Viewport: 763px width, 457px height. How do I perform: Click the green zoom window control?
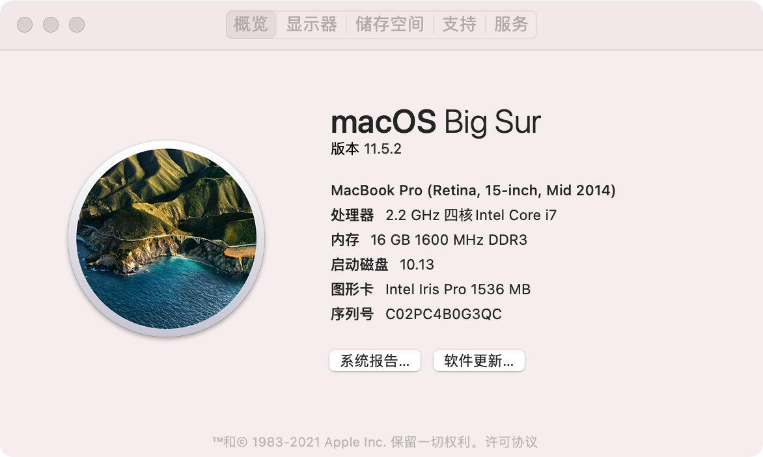(76, 24)
